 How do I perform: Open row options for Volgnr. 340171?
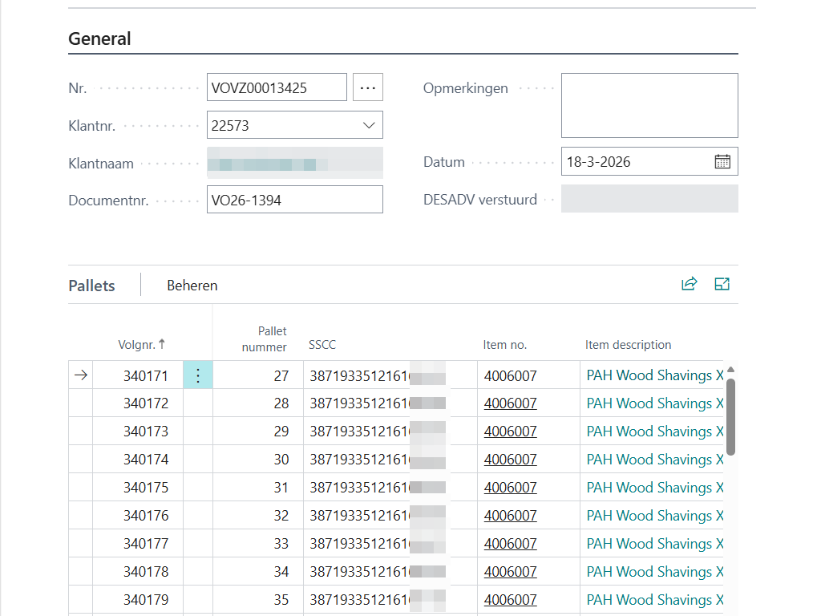click(198, 375)
